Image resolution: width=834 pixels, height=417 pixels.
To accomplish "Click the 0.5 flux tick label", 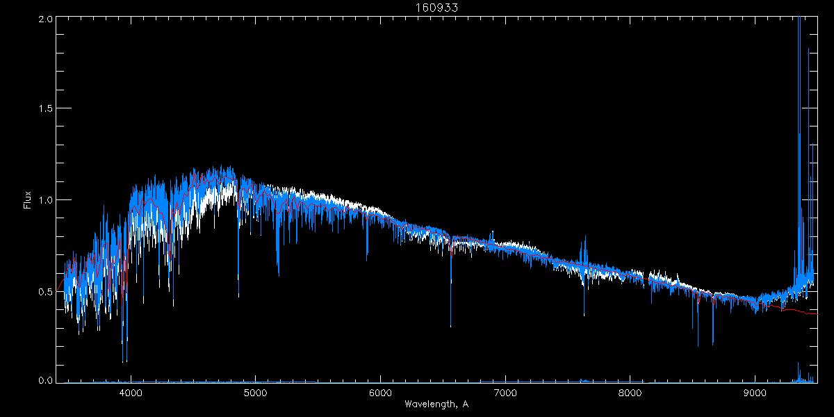I will click(x=43, y=291).
